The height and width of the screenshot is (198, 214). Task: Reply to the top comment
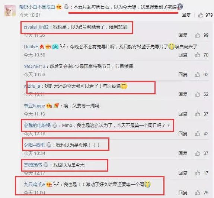point(186,15)
